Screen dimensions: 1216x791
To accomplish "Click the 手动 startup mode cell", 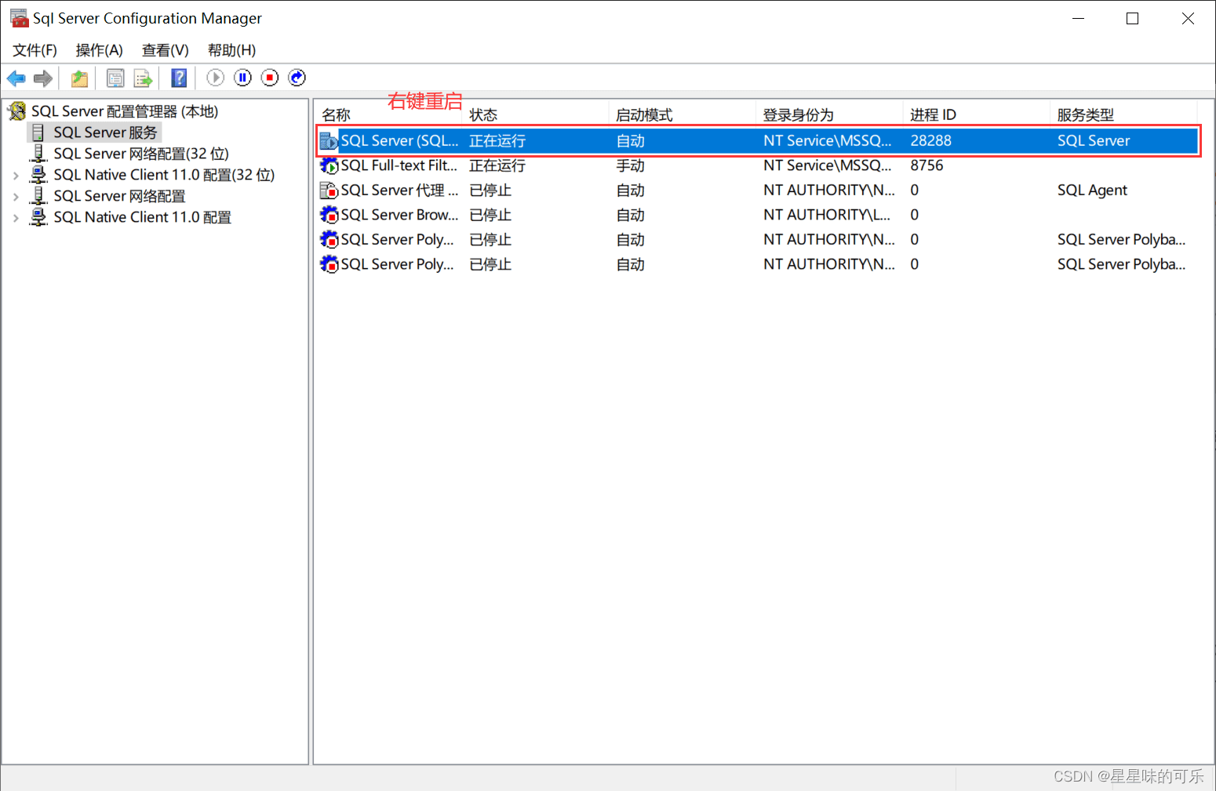I will click(630, 165).
